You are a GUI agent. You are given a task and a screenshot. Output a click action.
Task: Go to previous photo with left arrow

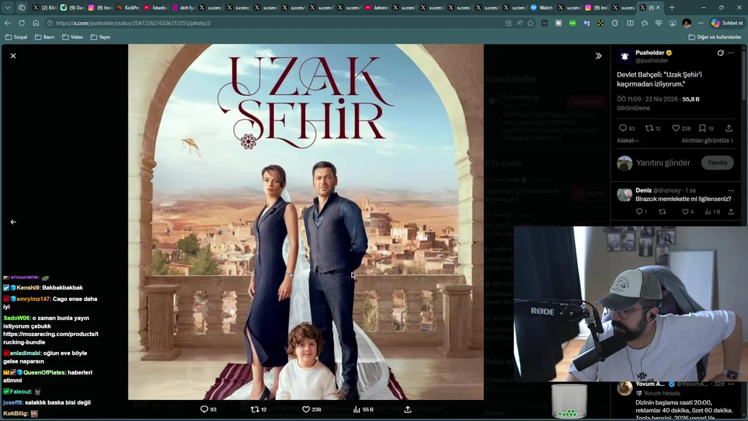pos(13,222)
